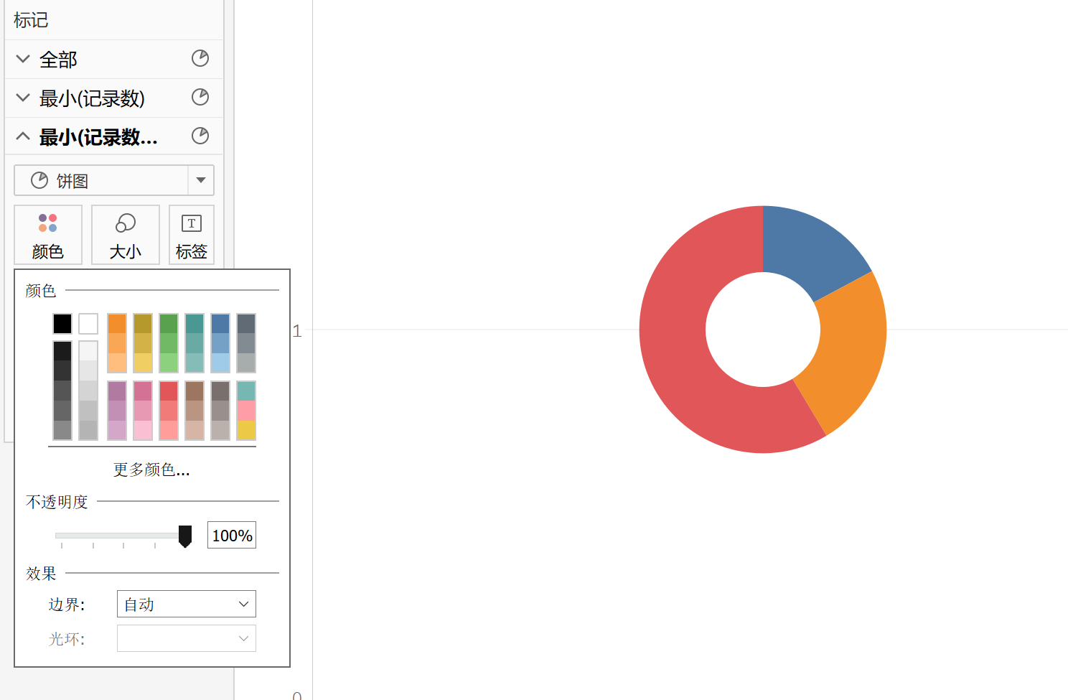The image size is (1068, 700).
Task: Pick the light sky-blue swatch
Action: tap(220, 363)
